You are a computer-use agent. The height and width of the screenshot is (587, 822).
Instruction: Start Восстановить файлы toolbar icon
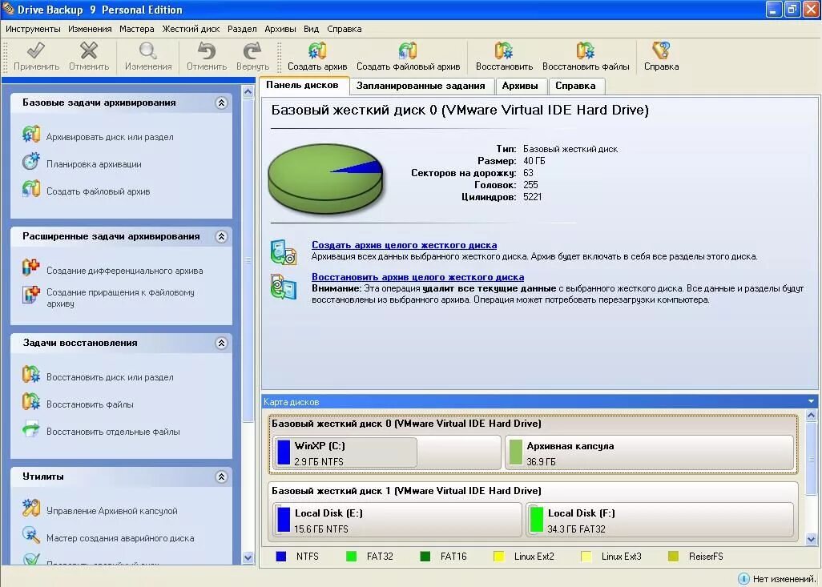pyautogui.click(x=586, y=50)
